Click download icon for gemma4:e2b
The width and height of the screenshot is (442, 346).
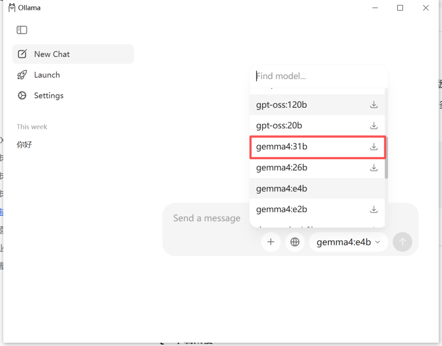pyautogui.click(x=374, y=210)
